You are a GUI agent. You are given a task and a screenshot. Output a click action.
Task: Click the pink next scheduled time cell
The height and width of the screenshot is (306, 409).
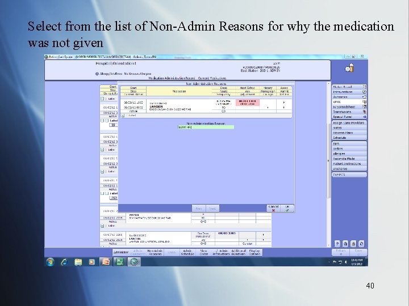click(x=247, y=103)
